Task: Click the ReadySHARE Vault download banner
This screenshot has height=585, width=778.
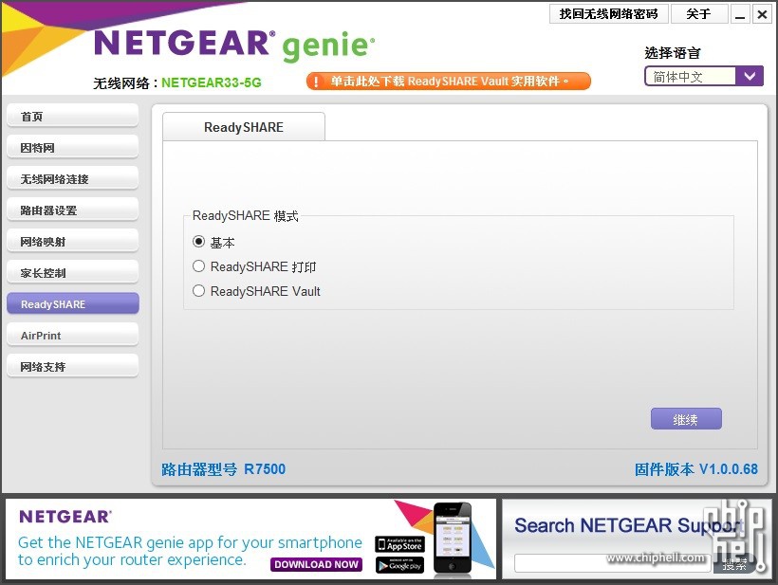Action: pyautogui.click(x=449, y=81)
